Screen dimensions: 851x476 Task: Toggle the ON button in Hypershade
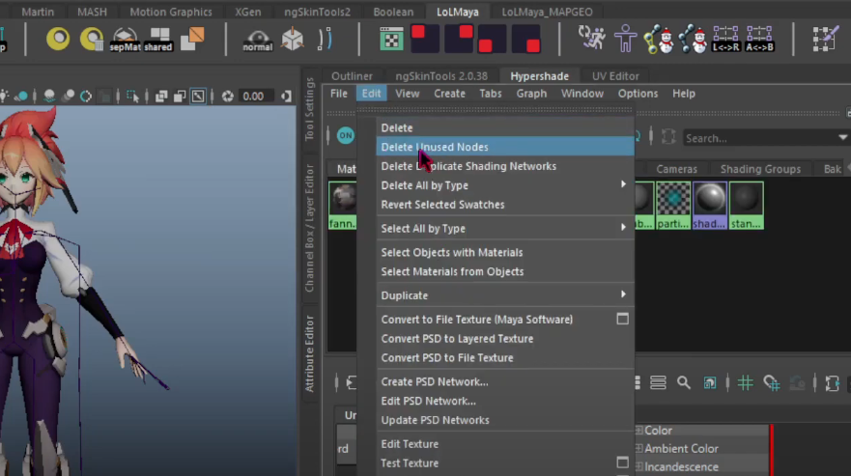(x=346, y=135)
